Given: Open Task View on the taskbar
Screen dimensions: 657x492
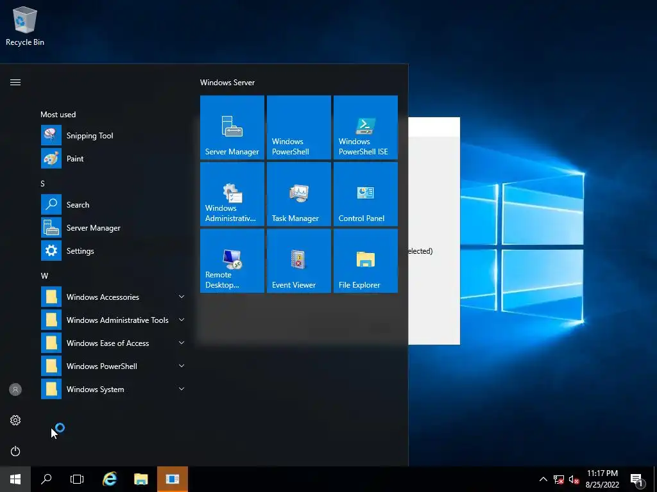Looking at the screenshot, I should 77,479.
